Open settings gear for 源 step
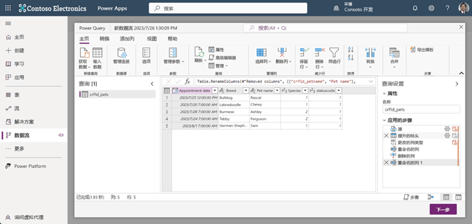Viewport: 472px width, 224px height. 447,129
